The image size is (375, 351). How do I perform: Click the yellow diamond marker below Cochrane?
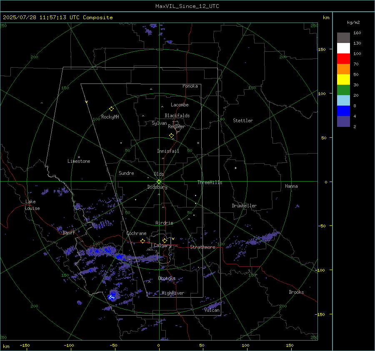(x=143, y=241)
